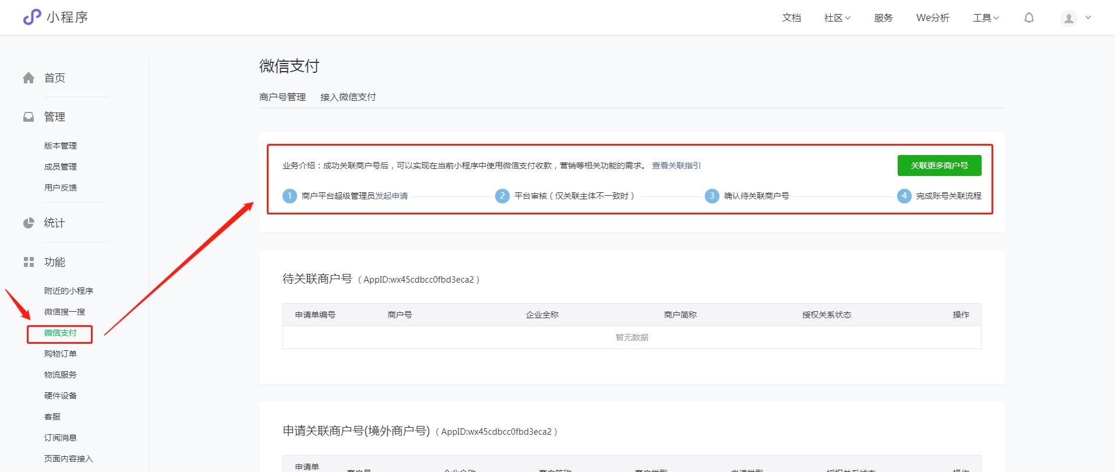This screenshot has height=472, width=1115.
Task: Open 版本管理 in sidebar
Action: pos(61,146)
